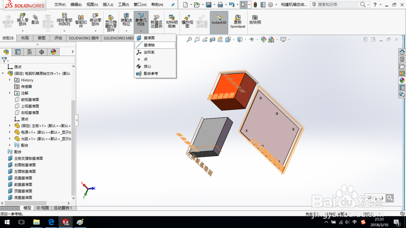Image resolution: width=406 pixels, height=228 pixels.
Task: Open the SolidWorks Resources home icon
Action: pos(402,52)
